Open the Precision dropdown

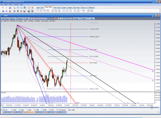pyautogui.click(x=21, y=19)
